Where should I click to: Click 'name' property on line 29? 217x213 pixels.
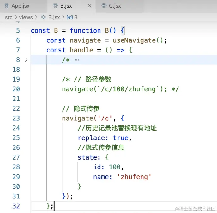tap(101, 177)
